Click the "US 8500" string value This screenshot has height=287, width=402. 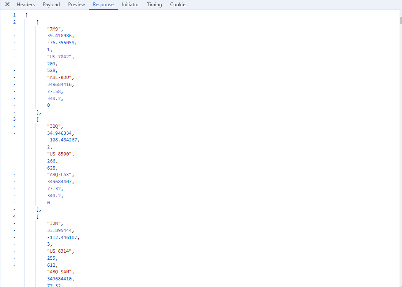click(x=61, y=154)
